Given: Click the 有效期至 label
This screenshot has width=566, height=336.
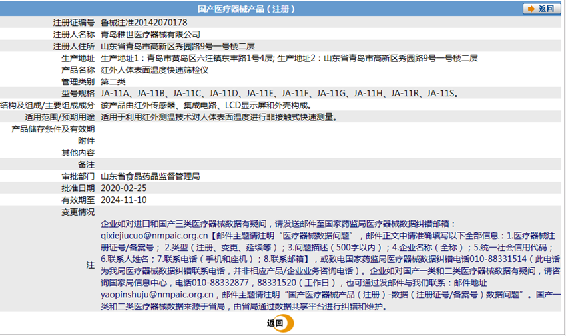Looking at the screenshot, I should (x=78, y=200).
